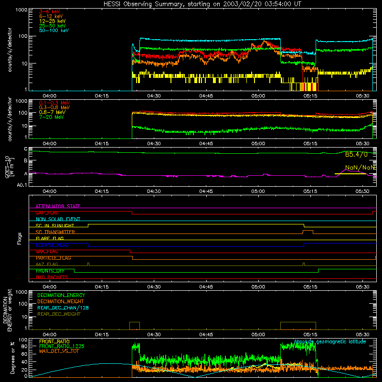This screenshot has width=382, height=382.
Task: Select the GAP_FLAG label
Action: coord(47,212)
